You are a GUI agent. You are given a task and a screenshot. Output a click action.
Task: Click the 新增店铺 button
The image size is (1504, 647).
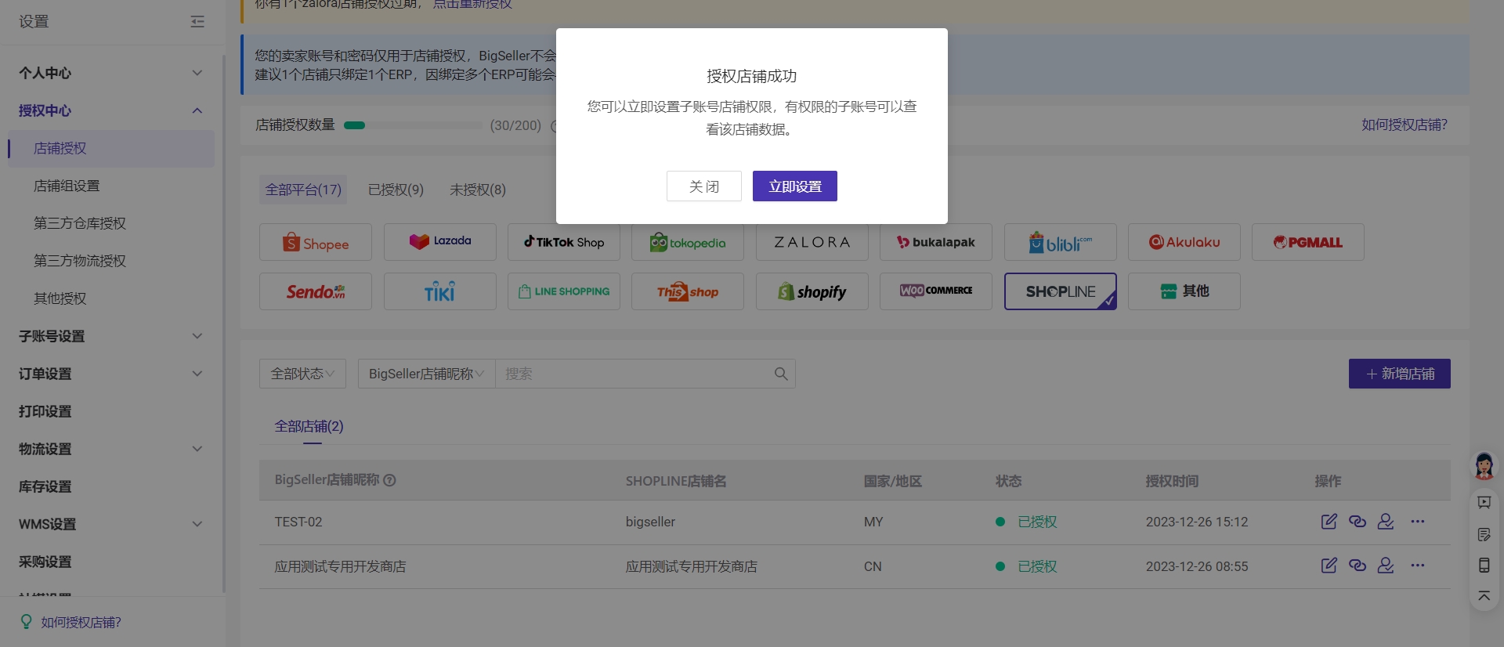point(1400,374)
